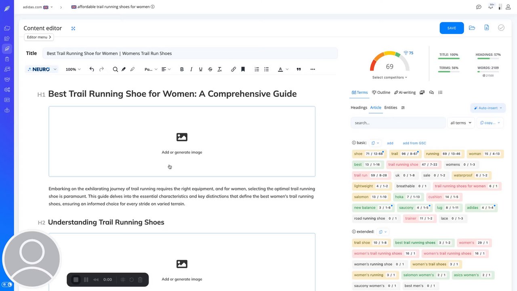The height and width of the screenshot is (291, 517).
Task: Click the search magnifier icon in toolbar
Action: pyautogui.click(x=116, y=70)
